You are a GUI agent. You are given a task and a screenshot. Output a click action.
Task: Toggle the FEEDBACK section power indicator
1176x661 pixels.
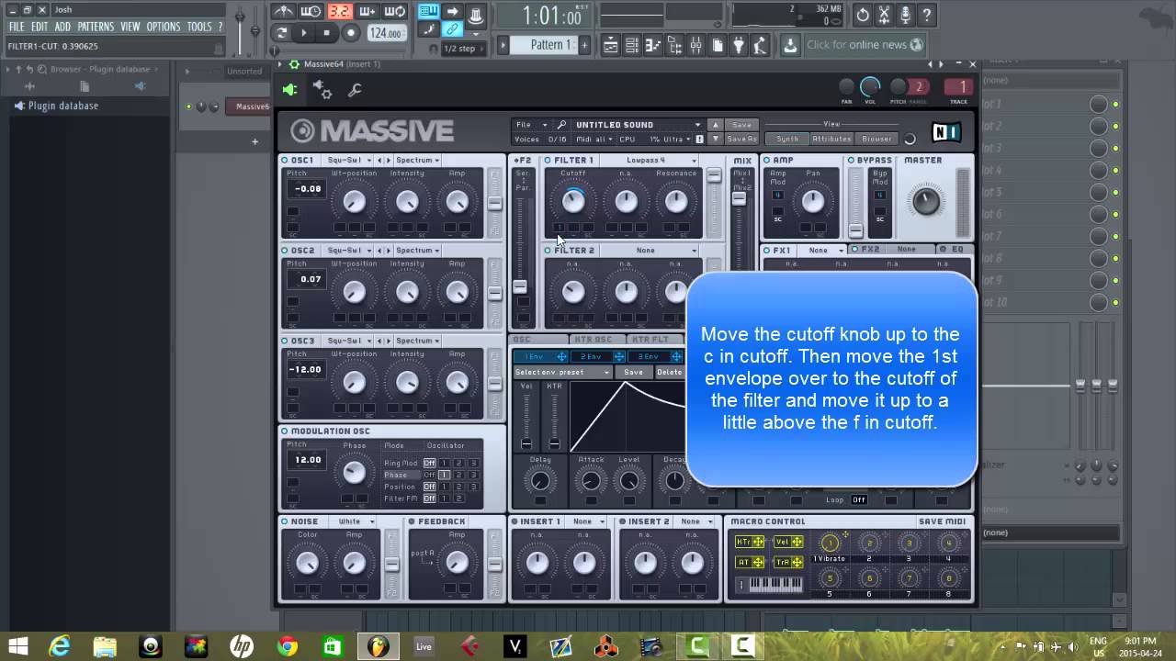(x=412, y=521)
